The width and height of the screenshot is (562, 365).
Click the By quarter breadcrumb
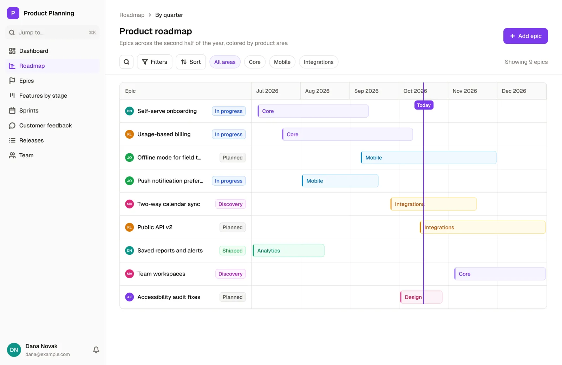tap(169, 15)
